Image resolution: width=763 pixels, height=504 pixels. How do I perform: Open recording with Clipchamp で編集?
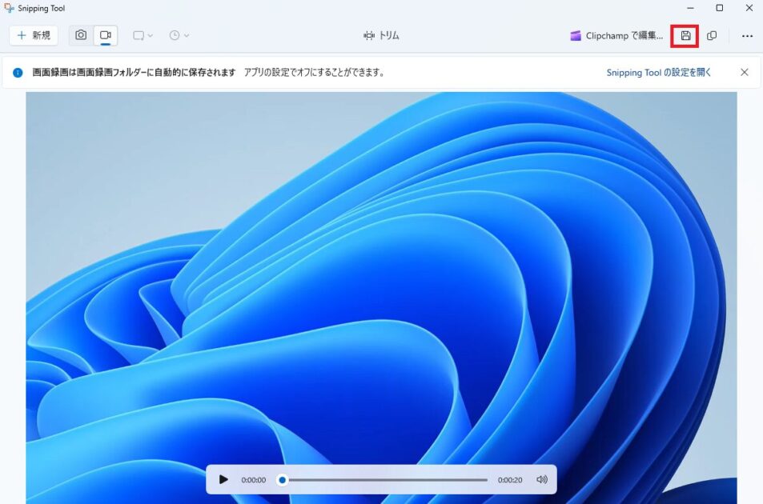(616, 35)
